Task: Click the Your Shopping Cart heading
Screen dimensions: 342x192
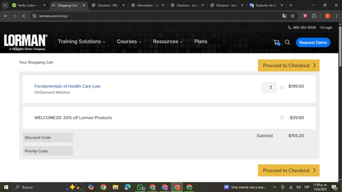Action: (36, 62)
